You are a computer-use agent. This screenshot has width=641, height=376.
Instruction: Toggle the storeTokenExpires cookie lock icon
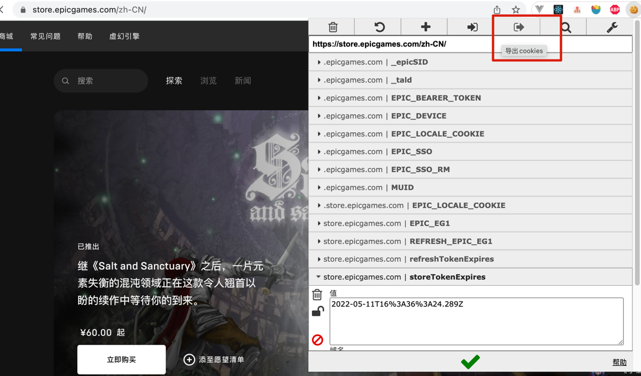[x=318, y=311]
